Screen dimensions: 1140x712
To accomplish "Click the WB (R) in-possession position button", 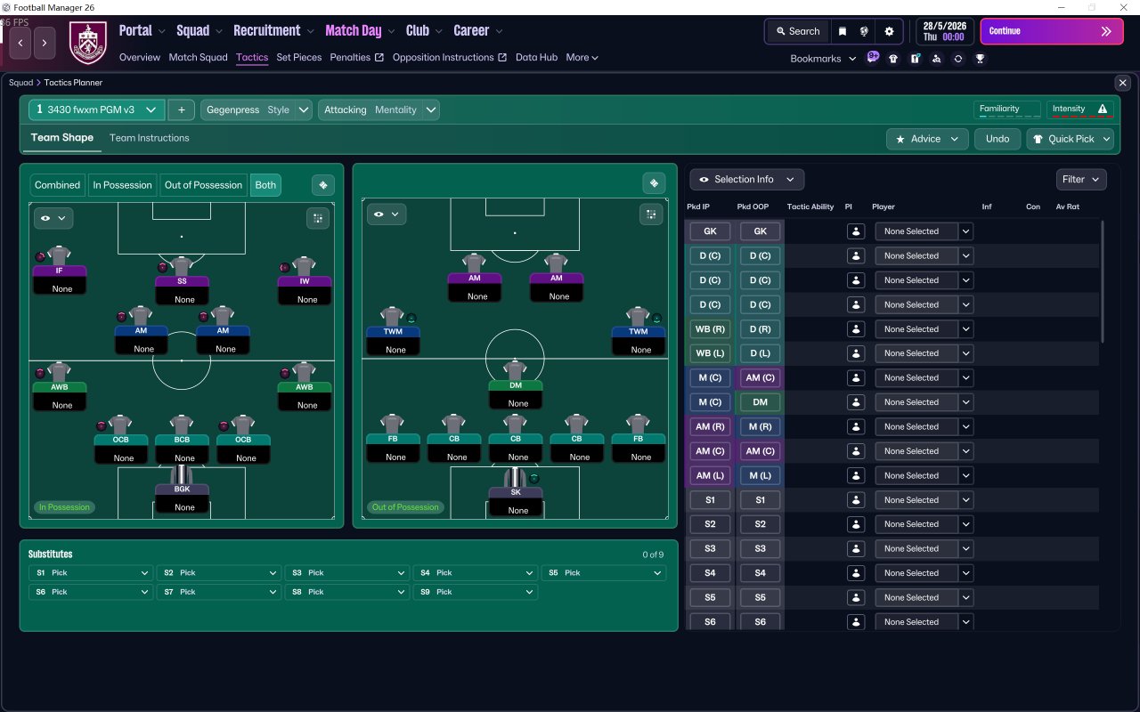I will click(710, 329).
